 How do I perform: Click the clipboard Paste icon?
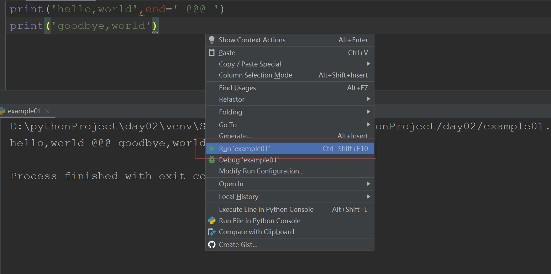click(212, 53)
